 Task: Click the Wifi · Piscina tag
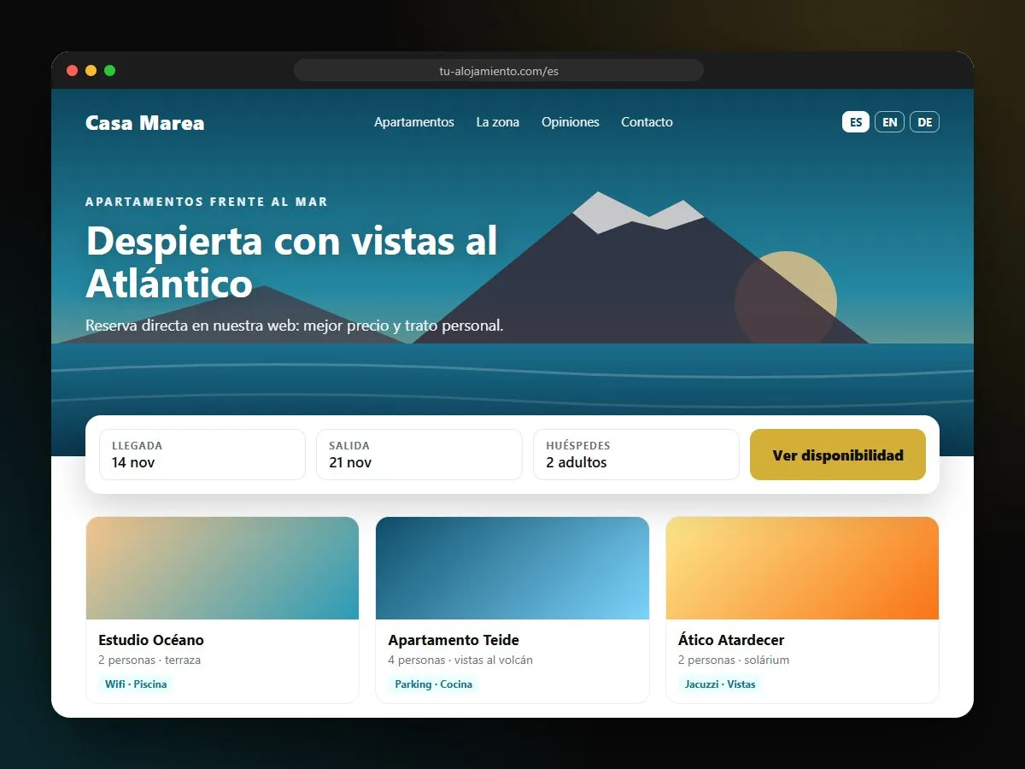pos(136,684)
